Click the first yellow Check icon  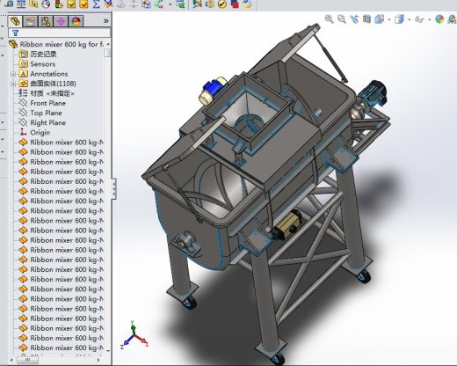(x=71, y=4)
